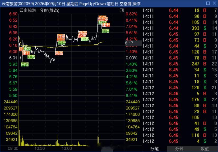Click the 速升 marker near 6.43
The height and width of the screenshot is (152, 218).
tap(106, 25)
